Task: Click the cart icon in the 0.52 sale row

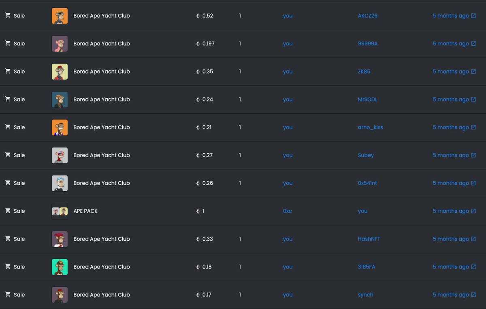Action: pos(8,15)
